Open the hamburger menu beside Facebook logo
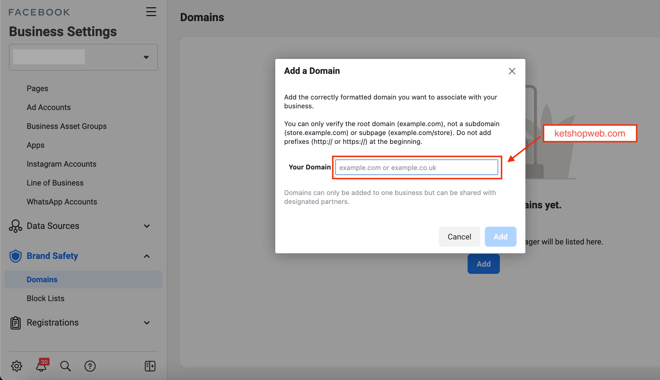 151,12
